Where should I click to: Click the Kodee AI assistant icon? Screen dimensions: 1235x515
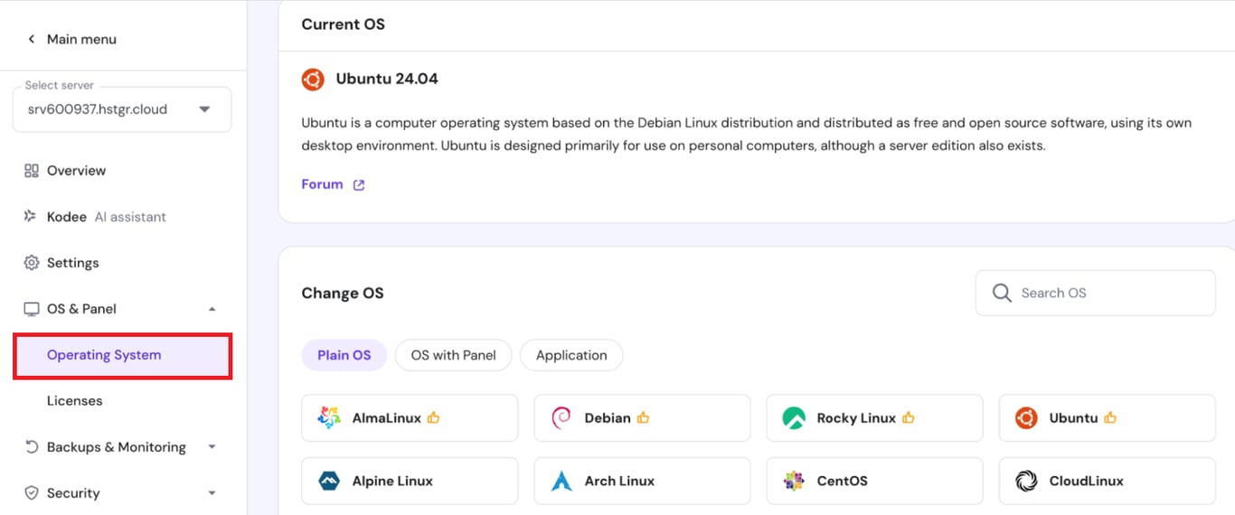(32, 217)
